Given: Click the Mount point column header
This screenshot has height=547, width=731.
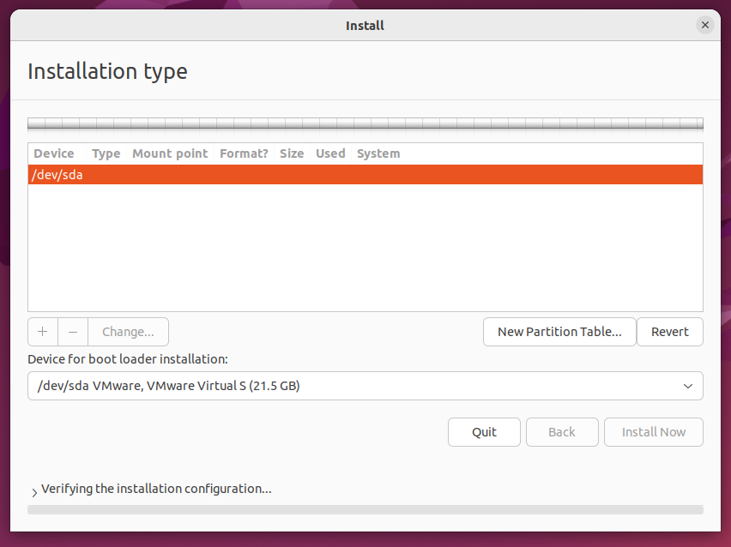Looking at the screenshot, I should pos(170,153).
